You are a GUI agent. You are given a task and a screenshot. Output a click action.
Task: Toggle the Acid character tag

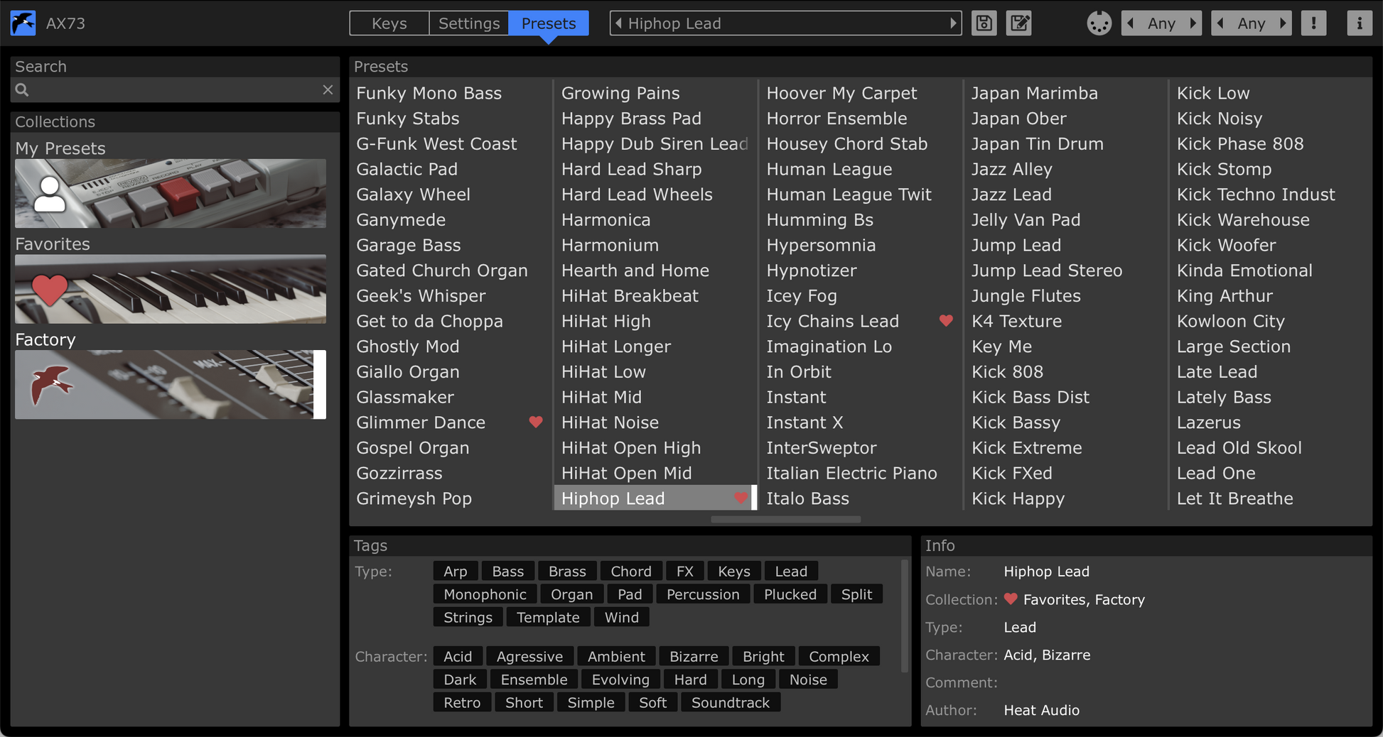coord(458,656)
